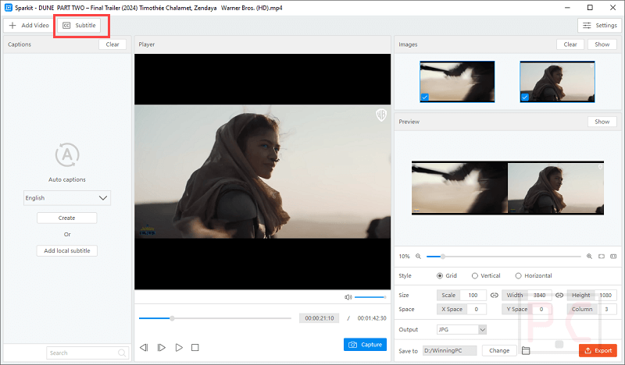Click the Save to path field
This screenshot has height=365, width=625.
click(450, 350)
